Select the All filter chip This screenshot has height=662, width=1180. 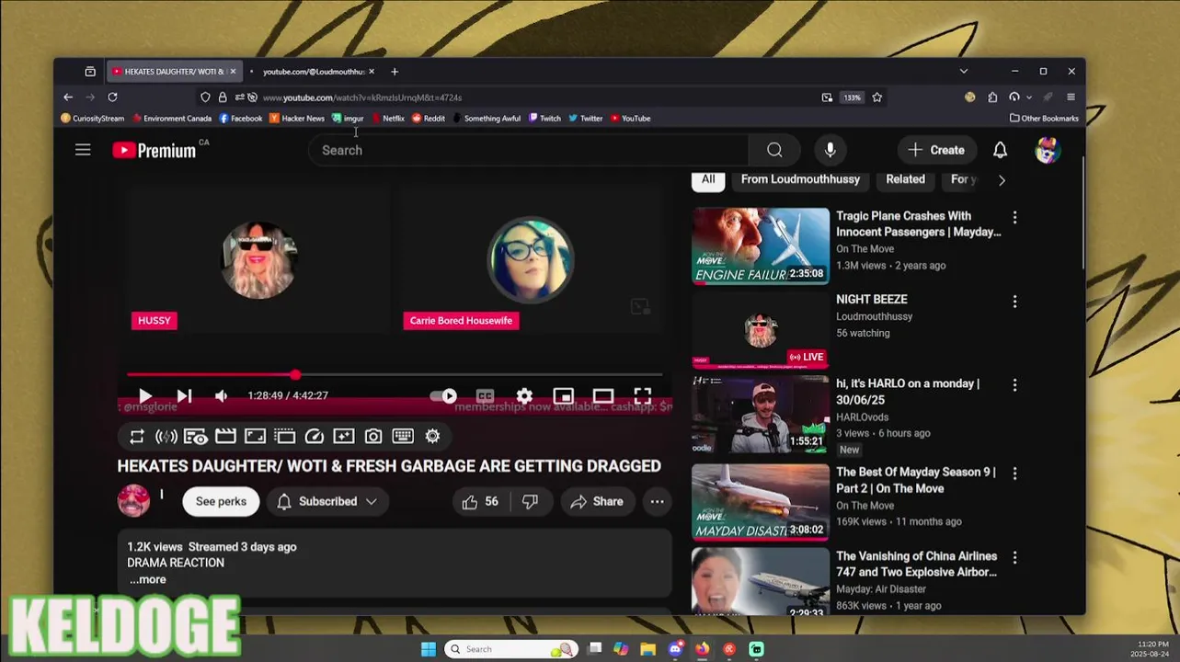[708, 179]
